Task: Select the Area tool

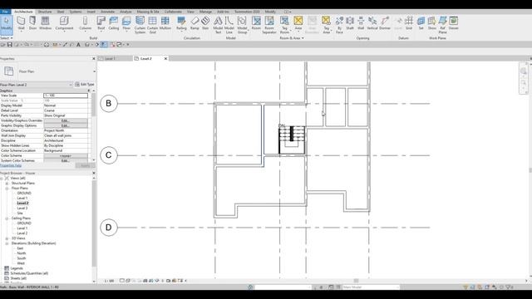Action: 298,24
